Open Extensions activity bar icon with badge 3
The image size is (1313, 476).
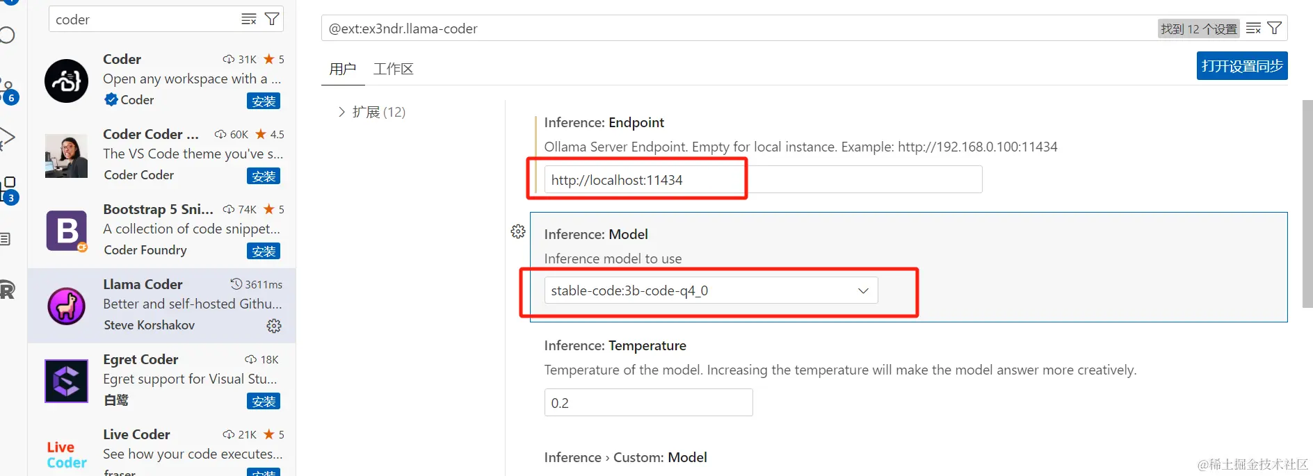point(9,190)
